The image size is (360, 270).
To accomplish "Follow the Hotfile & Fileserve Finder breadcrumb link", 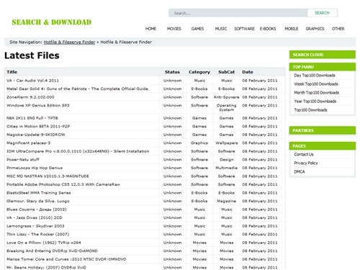I will pyautogui.click(x=69, y=42).
